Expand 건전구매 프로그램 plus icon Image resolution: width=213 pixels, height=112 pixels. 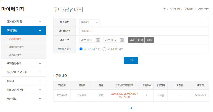pyautogui.click(x=40, y=72)
